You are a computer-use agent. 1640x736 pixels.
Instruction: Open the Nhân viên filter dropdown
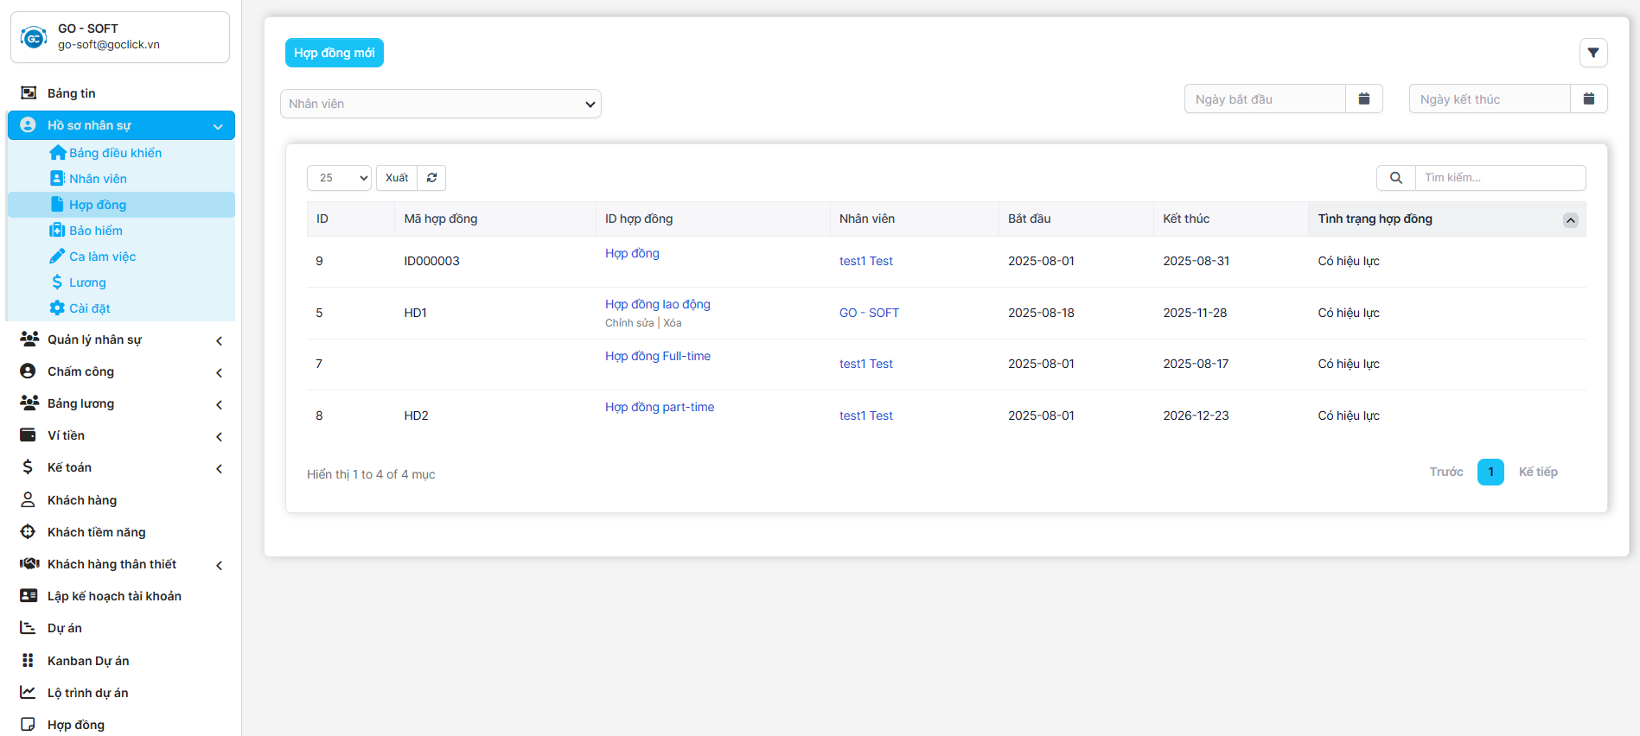coord(440,104)
